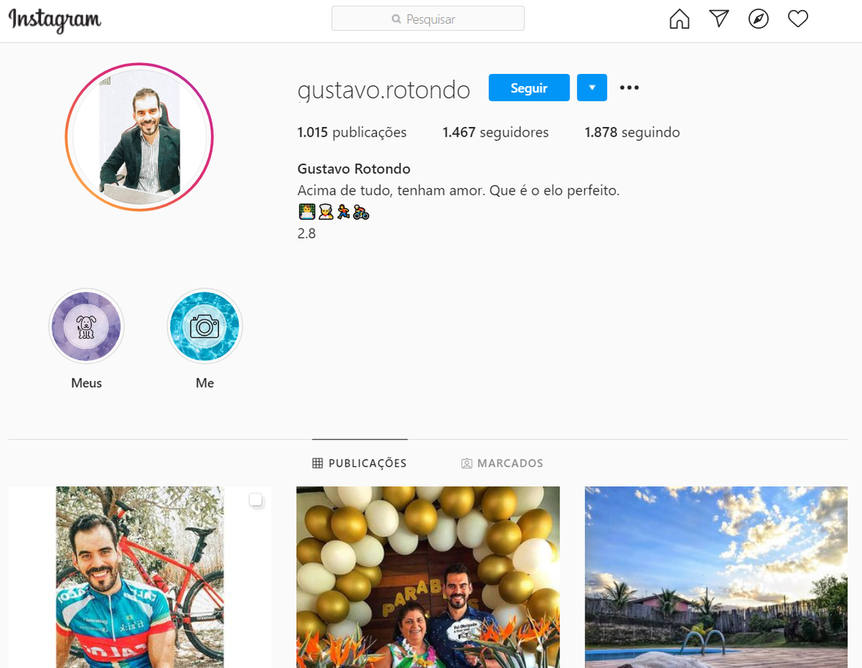Open options via the ellipsis menu
The height and width of the screenshot is (668, 862).
[629, 87]
